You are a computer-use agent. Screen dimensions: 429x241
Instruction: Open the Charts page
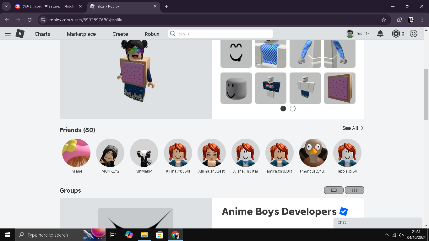42,34
